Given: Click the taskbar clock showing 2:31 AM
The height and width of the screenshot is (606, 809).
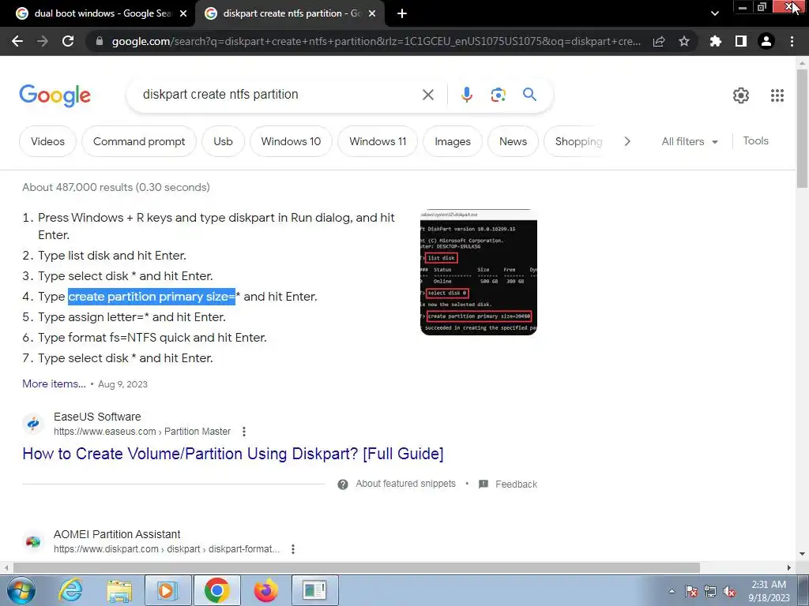Looking at the screenshot, I should [769, 591].
